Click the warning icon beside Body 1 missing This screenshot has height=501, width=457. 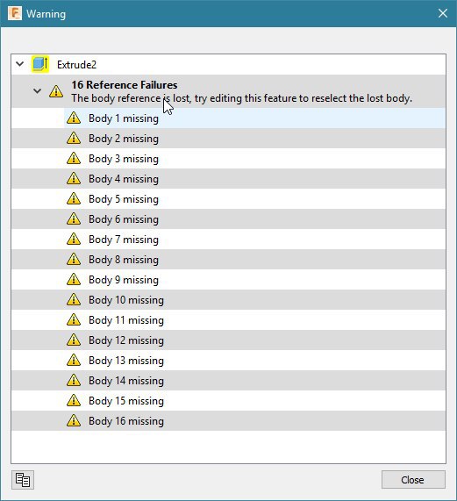click(x=74, y=118)
